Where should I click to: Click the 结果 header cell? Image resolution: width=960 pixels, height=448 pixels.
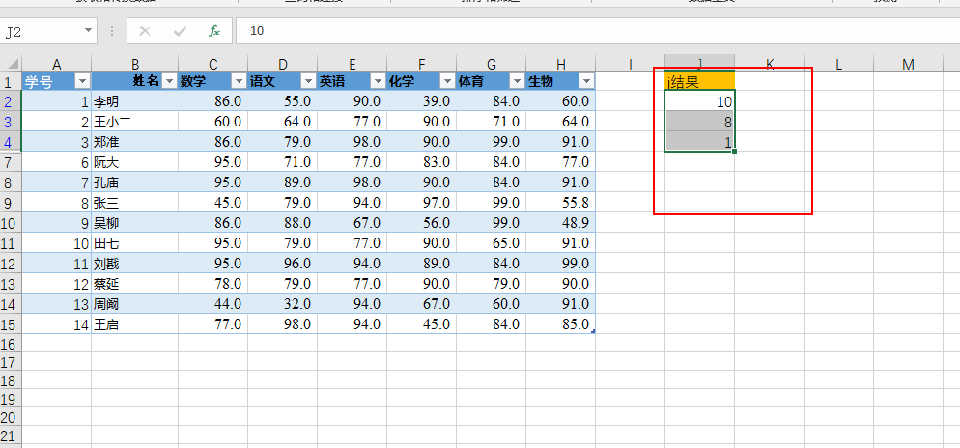point(699,81)
